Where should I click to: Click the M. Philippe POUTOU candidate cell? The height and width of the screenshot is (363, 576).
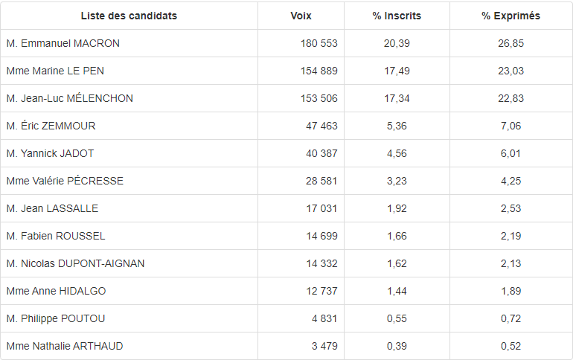(x=56, y=318)
